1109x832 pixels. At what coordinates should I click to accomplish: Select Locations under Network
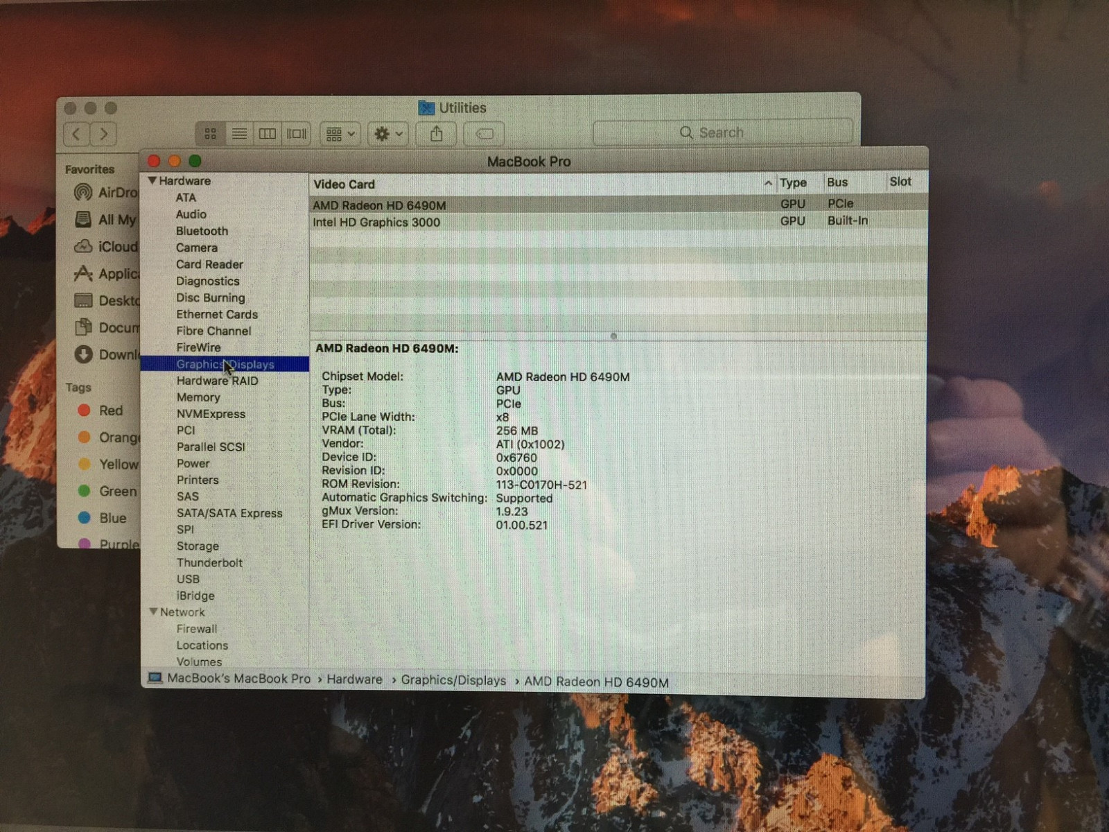pos(202,645)
